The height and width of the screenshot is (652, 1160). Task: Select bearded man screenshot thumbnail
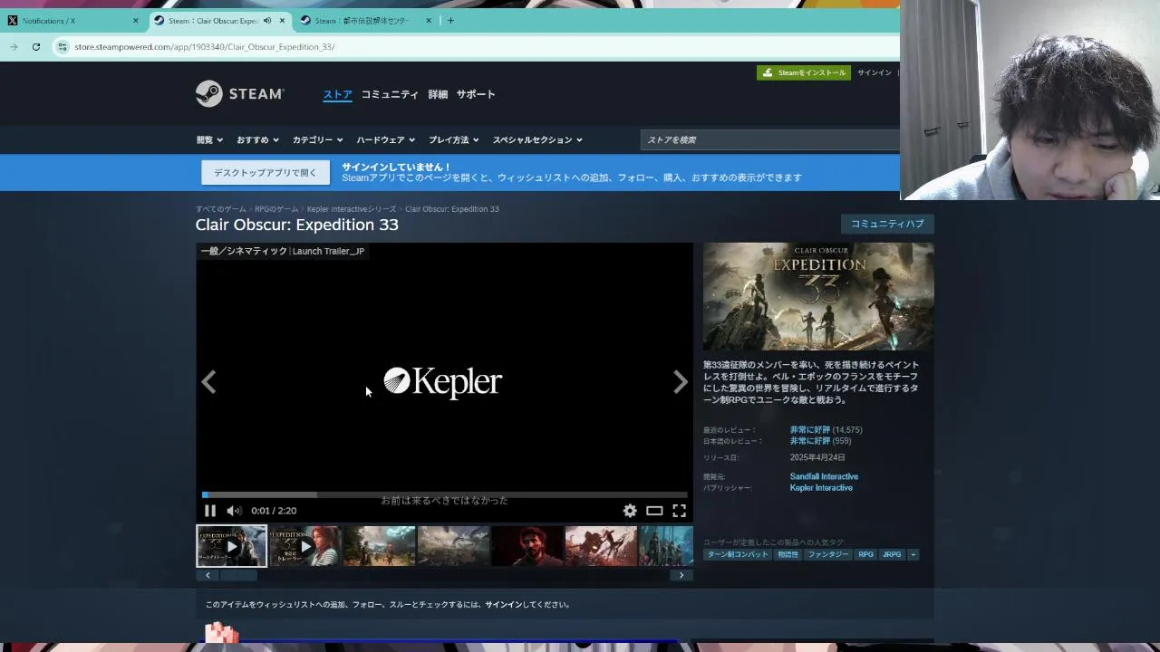point(527,546)
